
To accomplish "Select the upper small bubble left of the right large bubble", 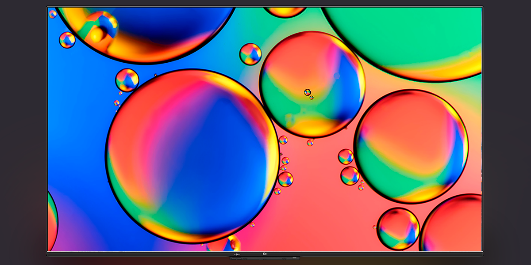I will 346,156.
